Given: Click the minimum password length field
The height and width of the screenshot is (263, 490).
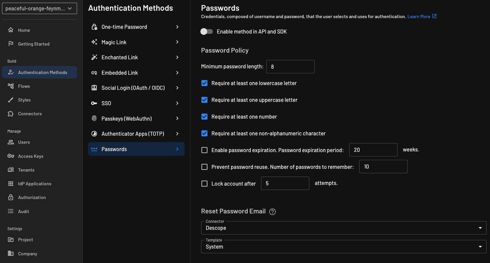Looking at the screenshot, I should 290,67.
